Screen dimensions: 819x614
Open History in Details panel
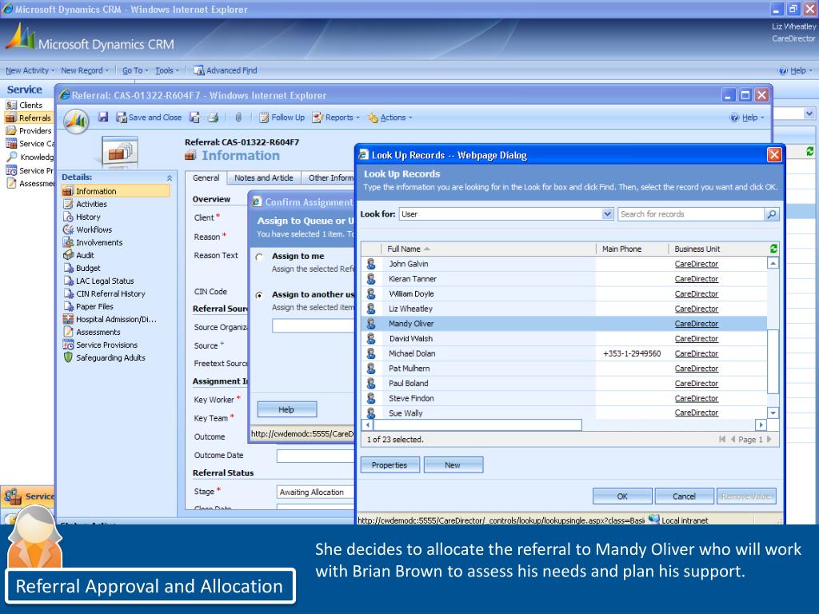click(88, 217)
